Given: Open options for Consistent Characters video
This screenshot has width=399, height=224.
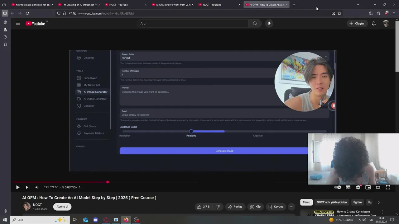Looking at the screenshot, I should tap(382, 212).
